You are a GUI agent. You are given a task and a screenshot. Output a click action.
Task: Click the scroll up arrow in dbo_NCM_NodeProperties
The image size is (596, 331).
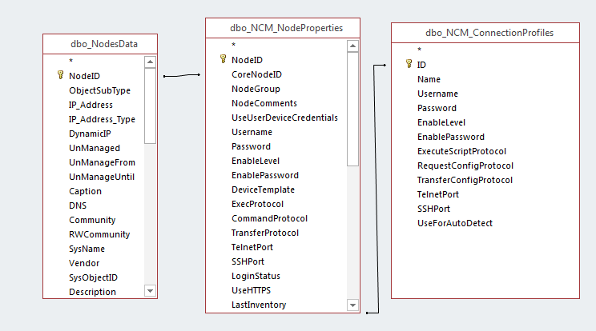pos(352,46)
